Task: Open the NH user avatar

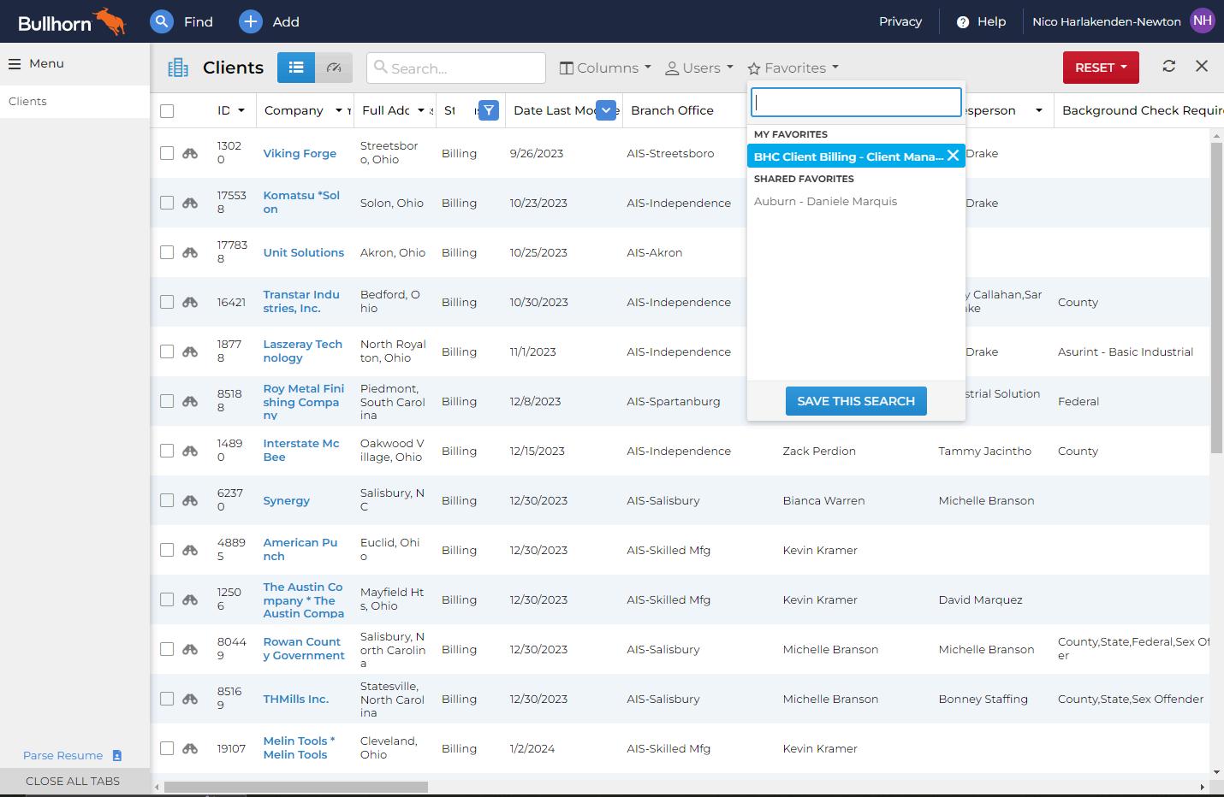Action: [x=1203, y=21]
